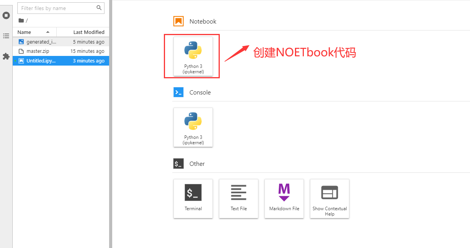Click the root folder breadcrumb icon
Image resolution: width=470 pixels, height=248 pixels.
click(21, 20)
